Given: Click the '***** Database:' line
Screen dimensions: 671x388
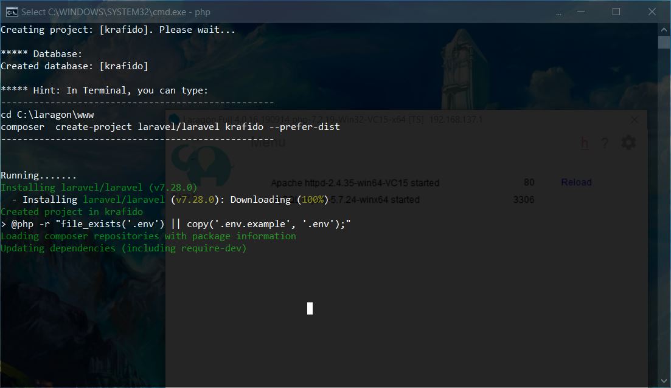Looking at the screenshot, I should point(41,54).
